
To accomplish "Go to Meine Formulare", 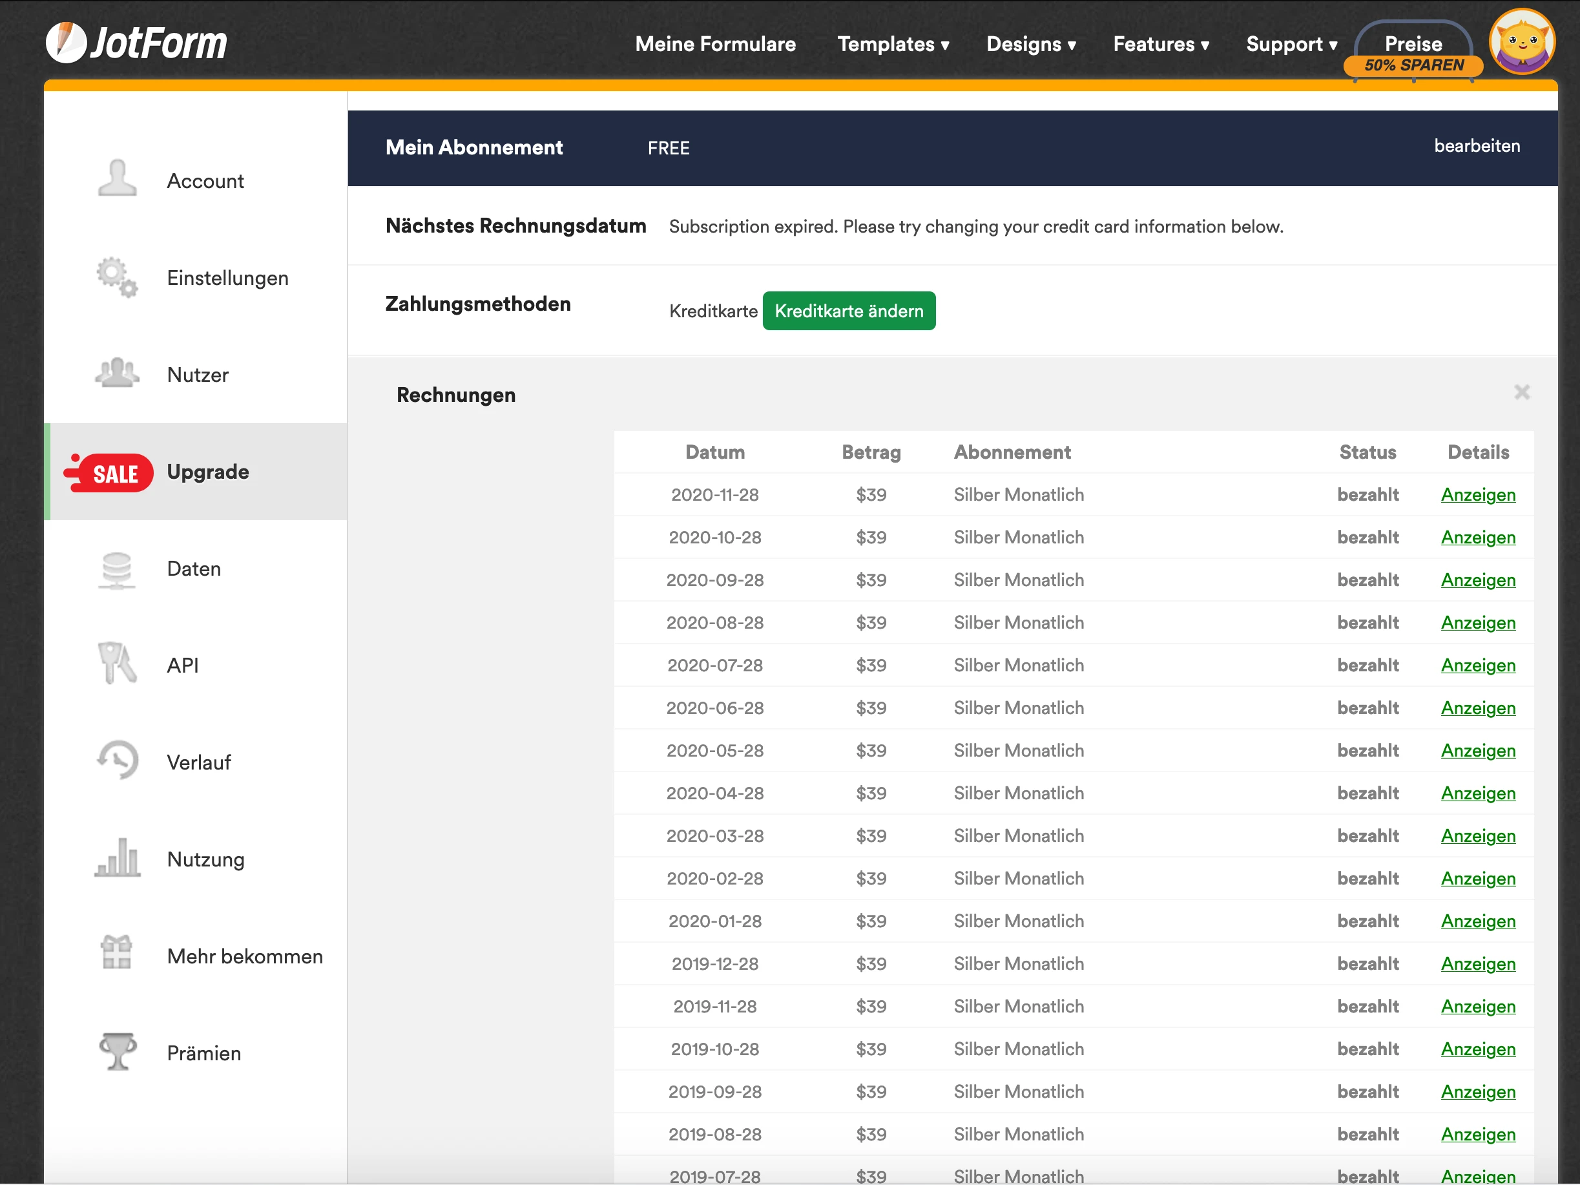I will (x=715, y=45).
